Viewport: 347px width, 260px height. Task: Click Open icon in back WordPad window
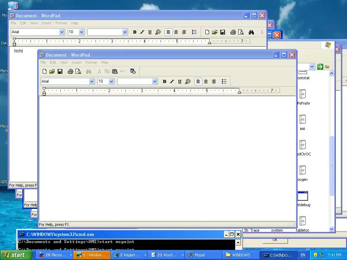pos(215,32)
